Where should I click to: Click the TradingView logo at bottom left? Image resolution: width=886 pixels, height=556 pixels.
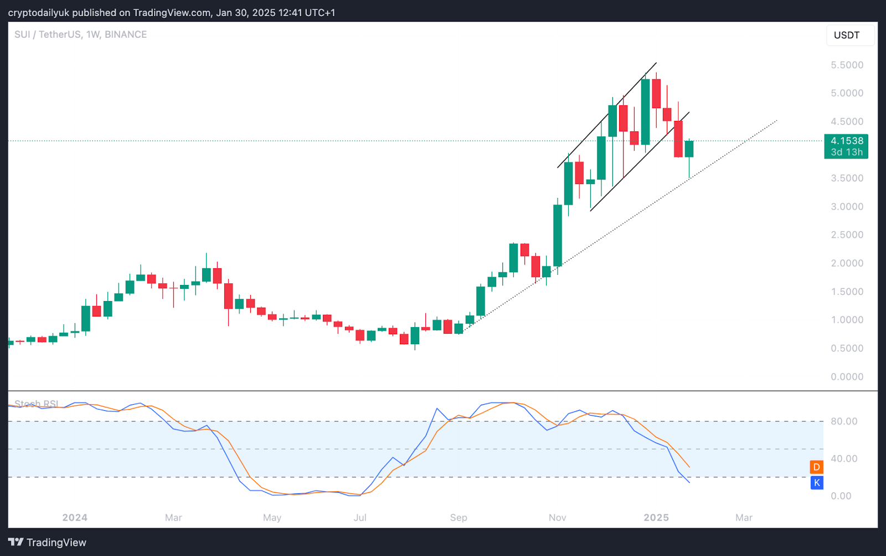(47, 542)
